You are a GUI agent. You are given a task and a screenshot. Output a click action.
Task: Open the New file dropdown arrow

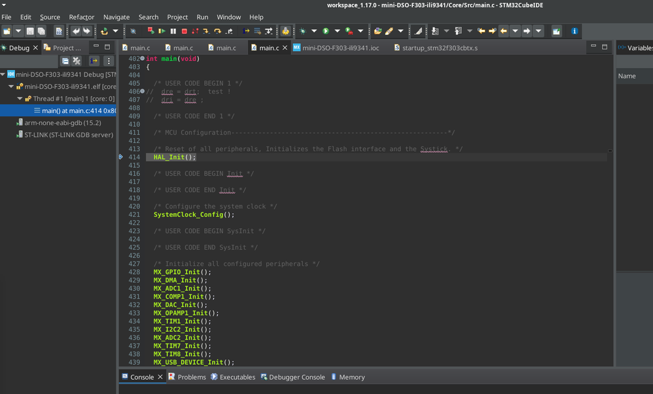(x=18, y=31)
